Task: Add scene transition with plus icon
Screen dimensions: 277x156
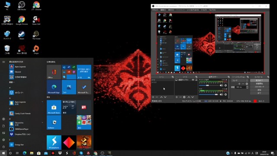Action: [x=239, y=84]
